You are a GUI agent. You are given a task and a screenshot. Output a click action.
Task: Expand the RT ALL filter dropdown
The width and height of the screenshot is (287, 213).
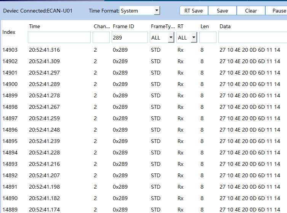[x=194, y=38]
